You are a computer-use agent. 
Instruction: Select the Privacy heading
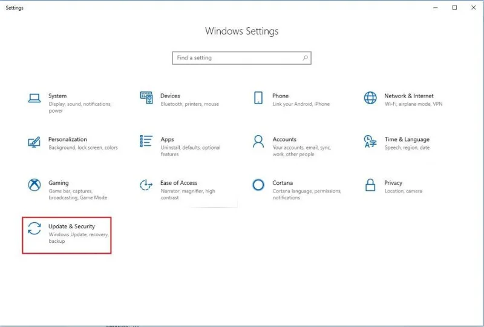[393, 183]
